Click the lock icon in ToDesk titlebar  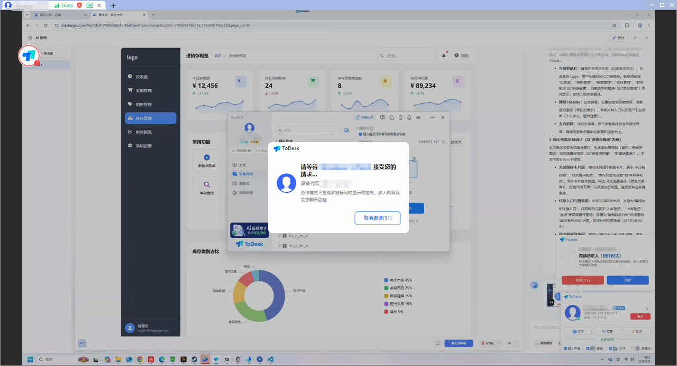click(x=391, y=117)
